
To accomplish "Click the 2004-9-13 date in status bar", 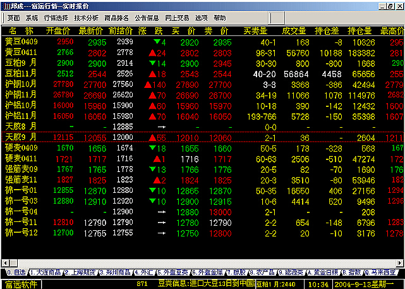I will 364,285.
